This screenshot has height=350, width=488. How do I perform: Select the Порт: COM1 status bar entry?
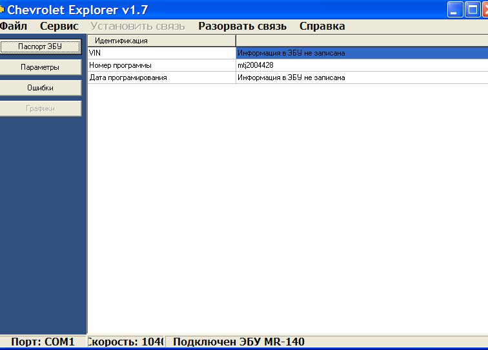[x=43, y=342]
